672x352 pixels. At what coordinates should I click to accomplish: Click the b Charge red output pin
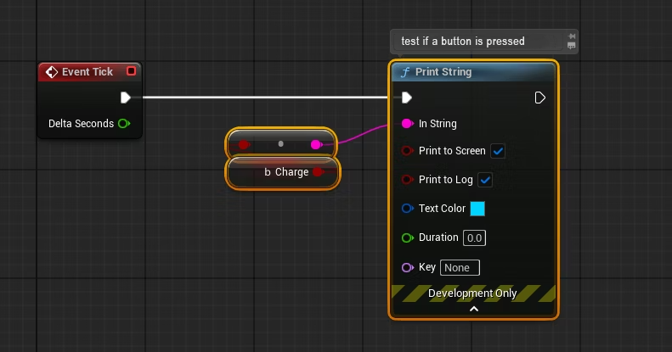(318, 172)
